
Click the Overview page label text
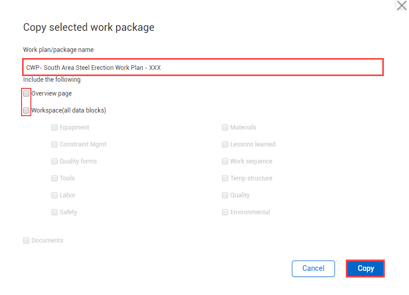tap(51, 94)
